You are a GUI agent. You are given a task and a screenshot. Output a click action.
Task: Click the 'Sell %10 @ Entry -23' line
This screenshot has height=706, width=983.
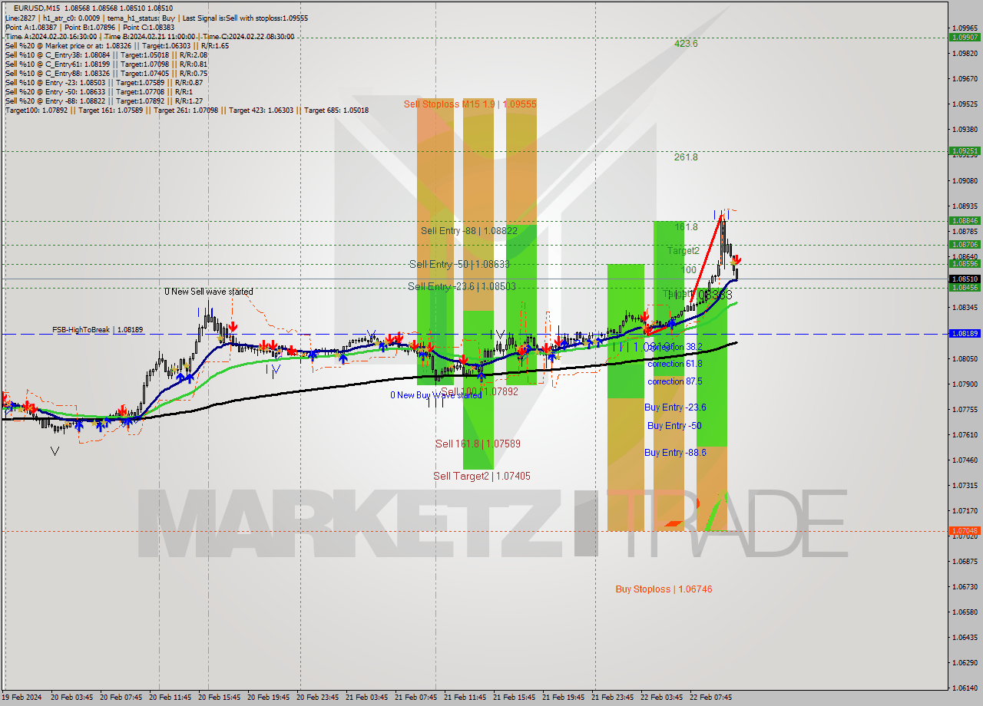click(104, 82)
